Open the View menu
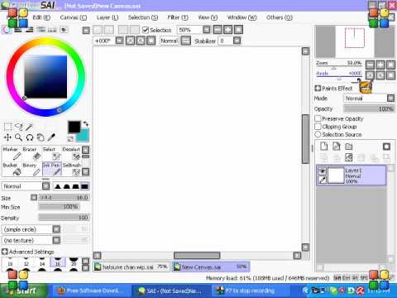397x298 pixels. (x=208, y=17)
